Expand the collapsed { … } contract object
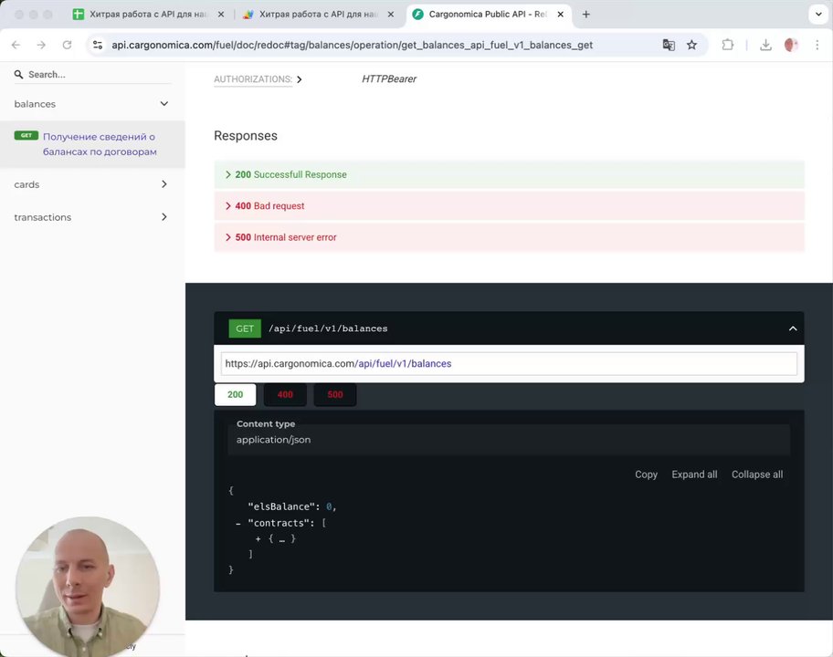Viewport: 833px width, 657px height. click(258, 539)
